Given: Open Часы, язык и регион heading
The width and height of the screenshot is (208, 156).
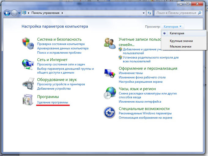Looking at the screenshot, I should pyautogui.click(x=137, y=89).
